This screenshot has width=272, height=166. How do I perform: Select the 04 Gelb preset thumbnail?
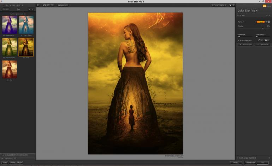[26, 47]
